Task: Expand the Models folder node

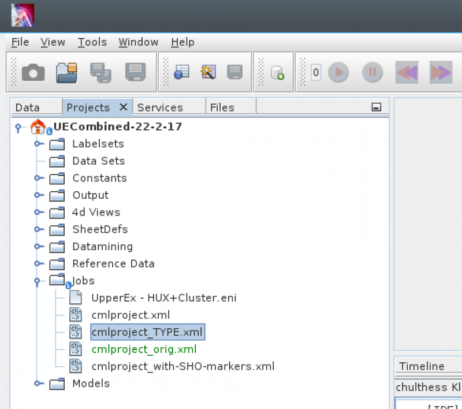Action: point(38,384)
